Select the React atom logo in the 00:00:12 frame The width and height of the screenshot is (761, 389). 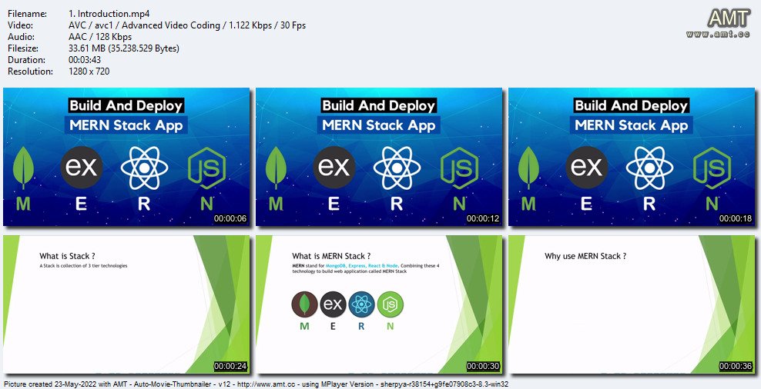[x=397, y=168]
